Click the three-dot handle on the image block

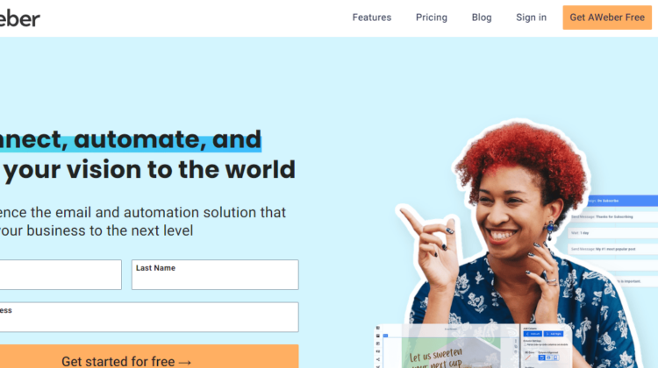coord(516,341)
